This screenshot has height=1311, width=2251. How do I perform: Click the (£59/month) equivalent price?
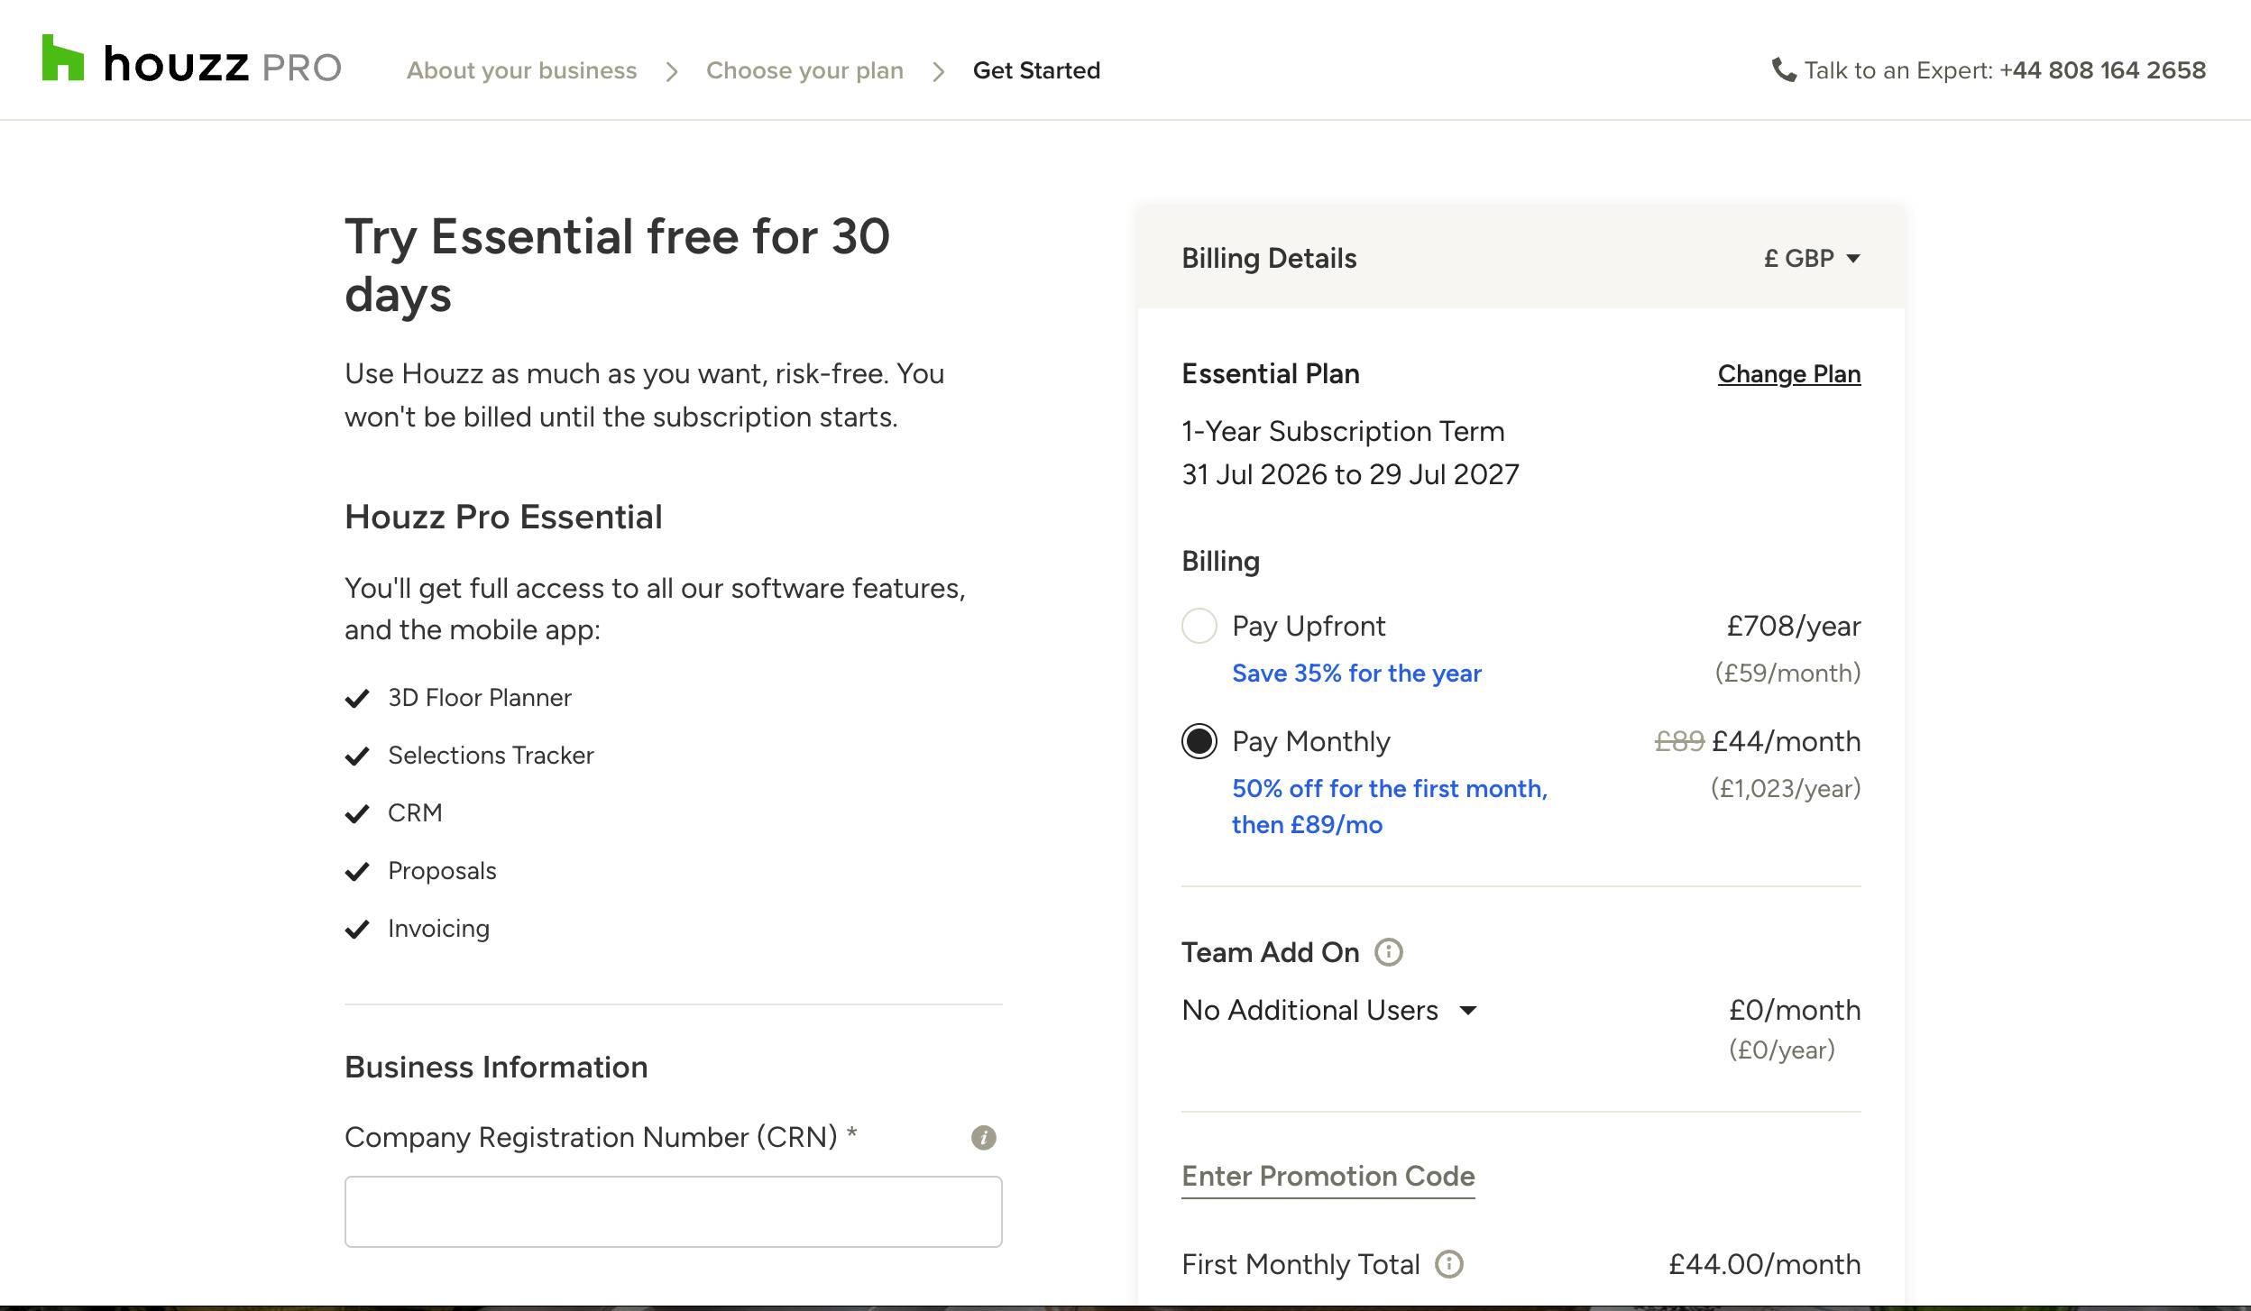click(x=1787, y=674)
